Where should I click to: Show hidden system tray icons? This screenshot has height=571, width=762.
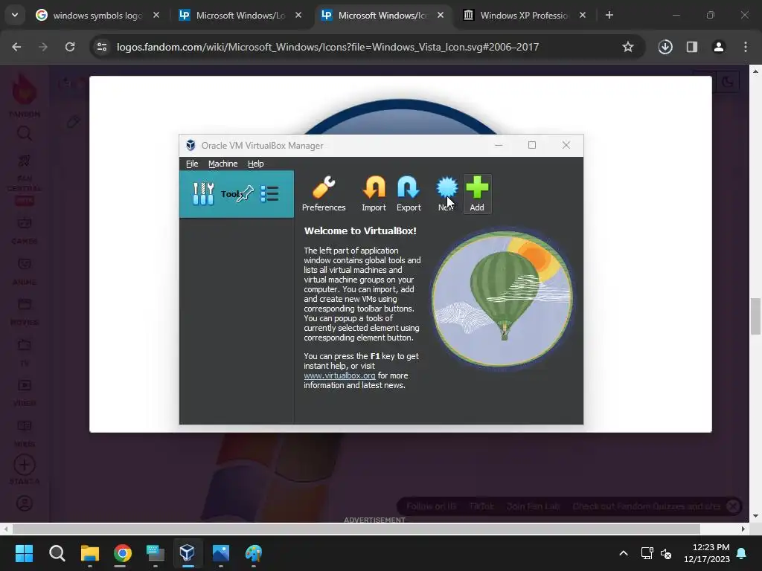624,553
